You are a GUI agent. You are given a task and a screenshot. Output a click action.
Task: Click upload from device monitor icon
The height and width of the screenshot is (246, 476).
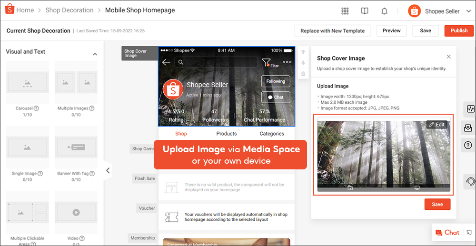417,188
